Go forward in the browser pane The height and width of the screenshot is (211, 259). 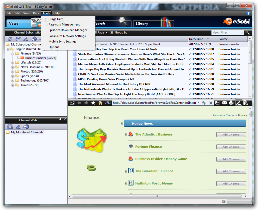[x=86, y=103]
